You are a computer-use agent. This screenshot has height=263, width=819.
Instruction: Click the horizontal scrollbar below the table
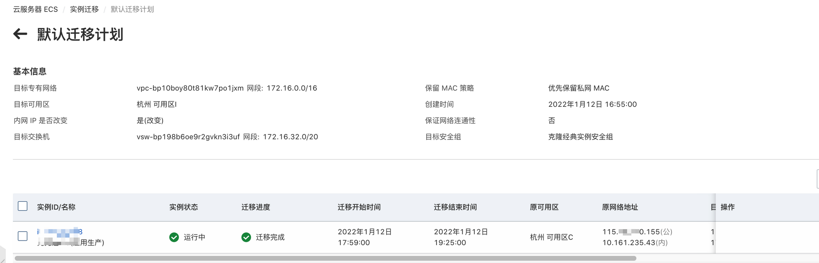(x=325, y=258)
